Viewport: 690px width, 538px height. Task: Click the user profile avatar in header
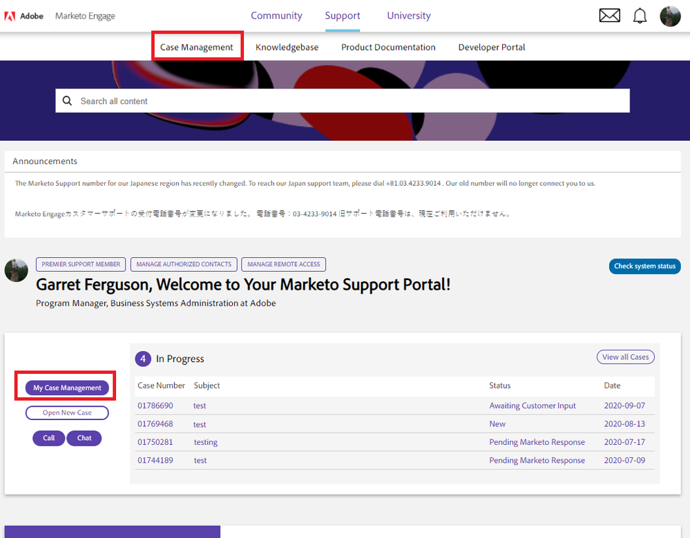pyautogui.click(x=670, y=16)
